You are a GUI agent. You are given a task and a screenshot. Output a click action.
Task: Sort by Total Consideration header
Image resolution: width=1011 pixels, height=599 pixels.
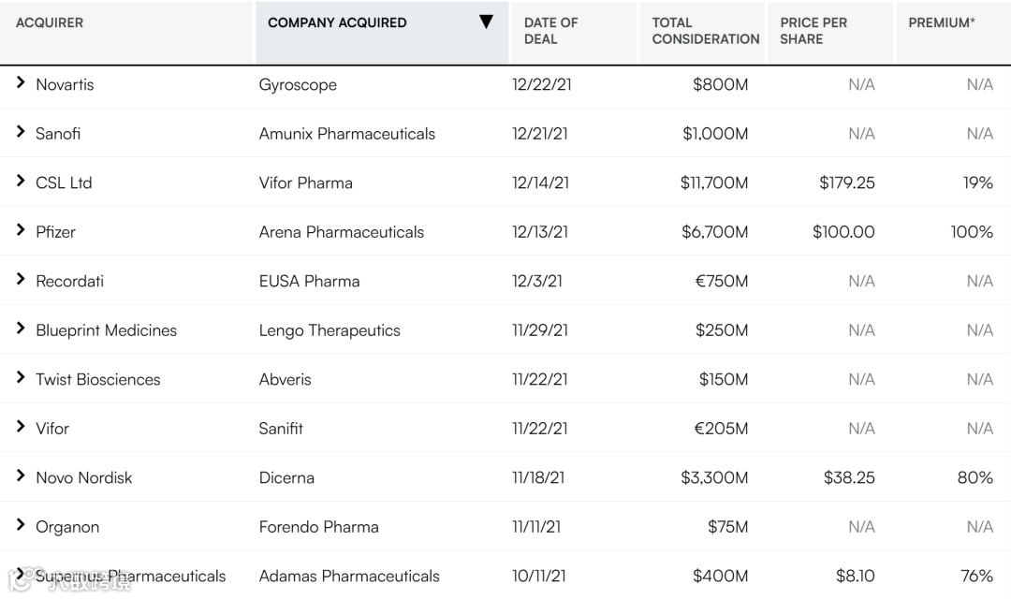pos(705,31)
